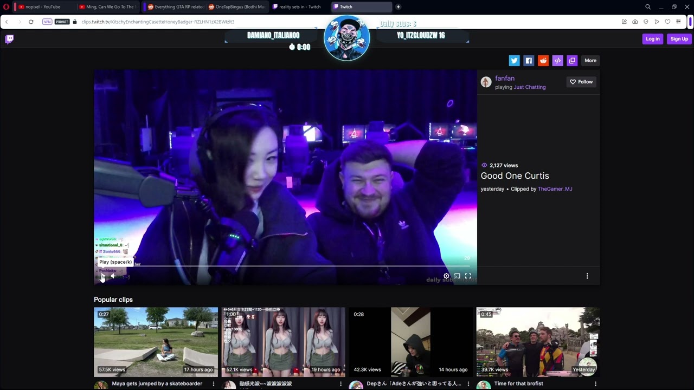The width and height of the screenshot is (694, 390).
Task: Share clip on Twitter
Action: coord(514,61)
